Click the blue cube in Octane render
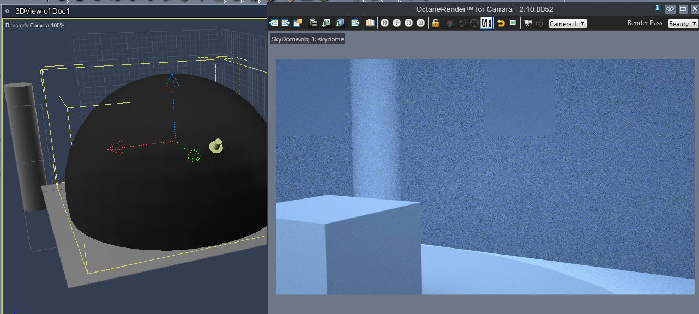The image size is (699, 314). tap(349, 245)
